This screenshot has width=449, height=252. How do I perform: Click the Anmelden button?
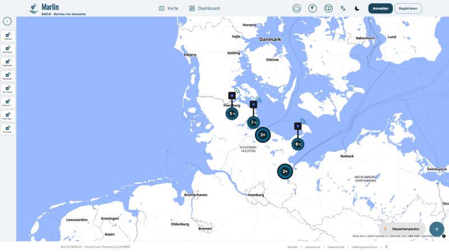tap(381, 8)
